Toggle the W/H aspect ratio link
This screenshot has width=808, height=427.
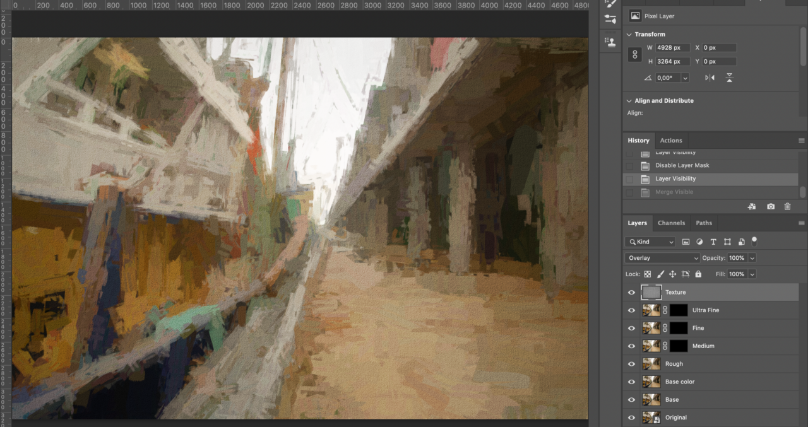(634, 54)
